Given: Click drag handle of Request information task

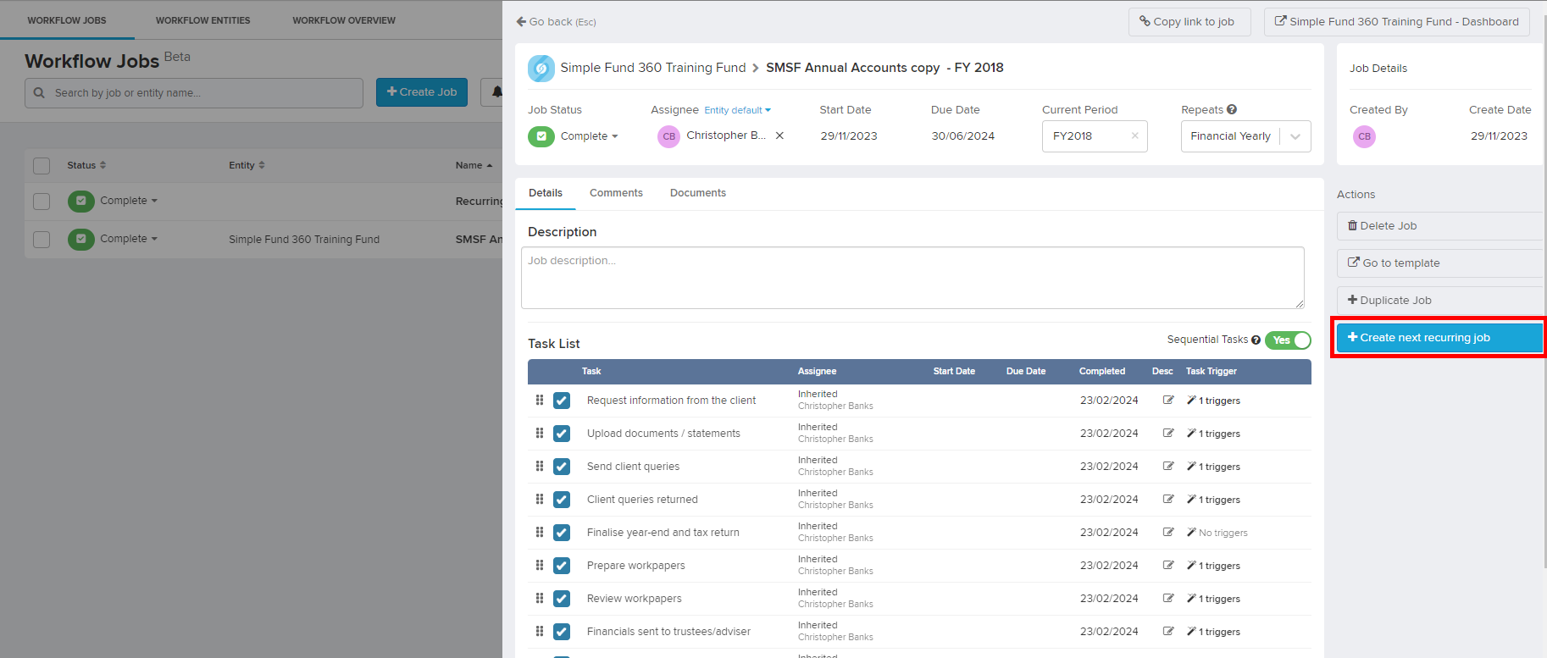Looking at the screenshot, I should [540, 400].
